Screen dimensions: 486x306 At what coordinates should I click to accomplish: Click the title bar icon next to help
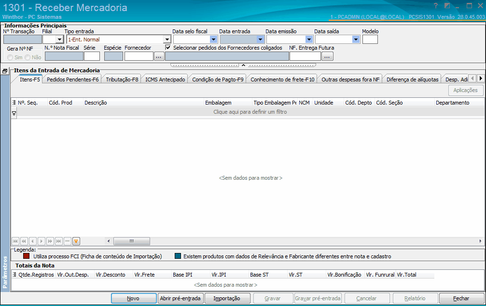tap(447, 6)
